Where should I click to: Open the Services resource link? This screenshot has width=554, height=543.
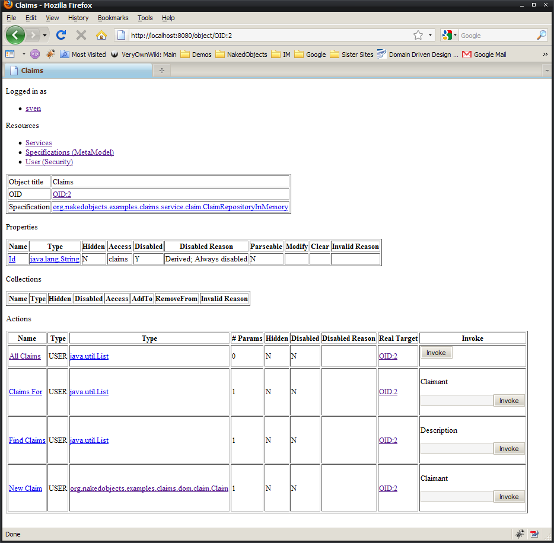pyautogui.click(x=39, y=143)
